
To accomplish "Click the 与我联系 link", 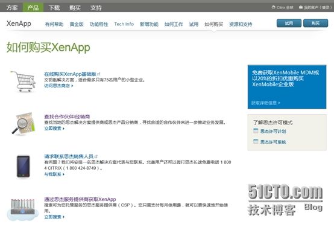I will [x=53, y=174].
